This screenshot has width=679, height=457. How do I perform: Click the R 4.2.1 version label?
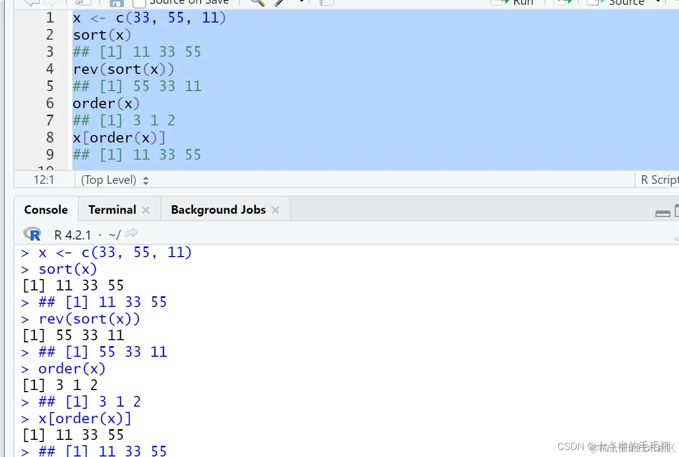[x=72, y=235]
